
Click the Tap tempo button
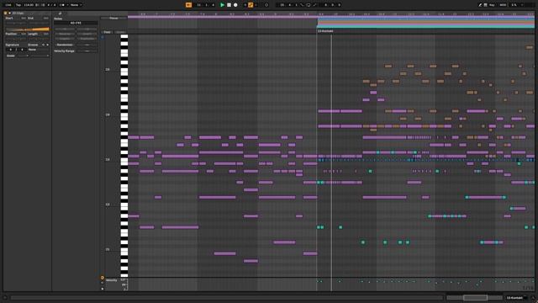[18, 5]
